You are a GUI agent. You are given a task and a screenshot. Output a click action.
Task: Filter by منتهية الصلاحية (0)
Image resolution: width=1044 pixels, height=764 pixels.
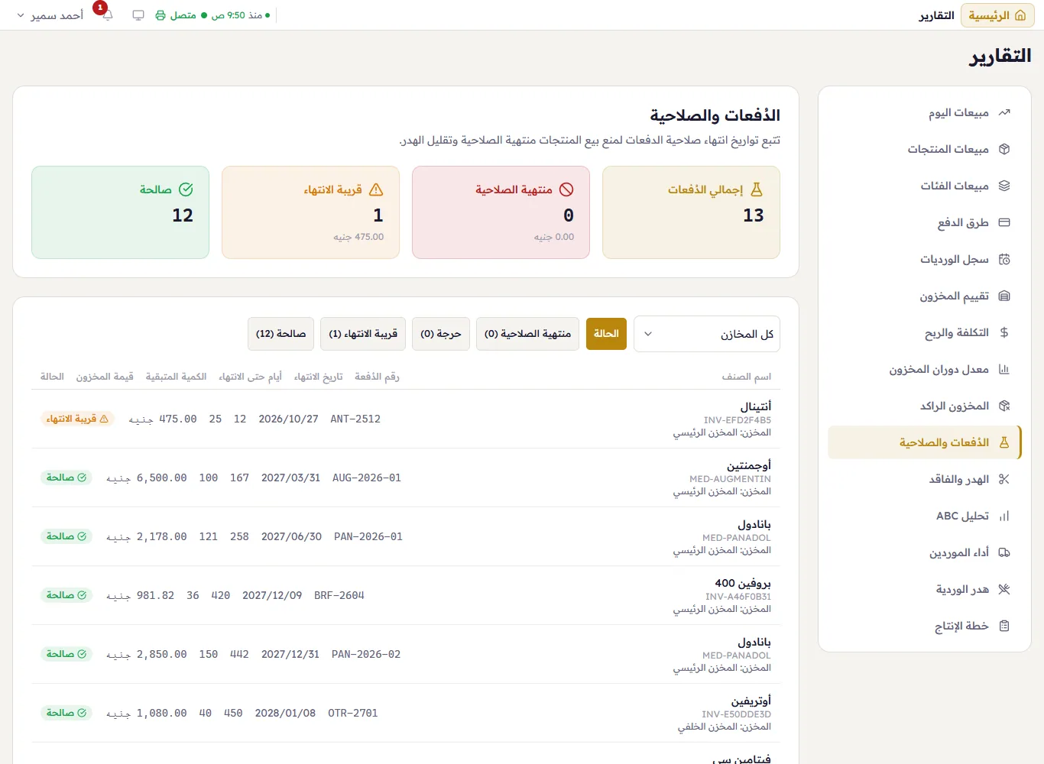point(527,334)
